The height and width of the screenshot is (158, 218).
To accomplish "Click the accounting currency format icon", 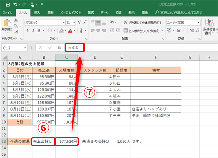I will 169,30.
